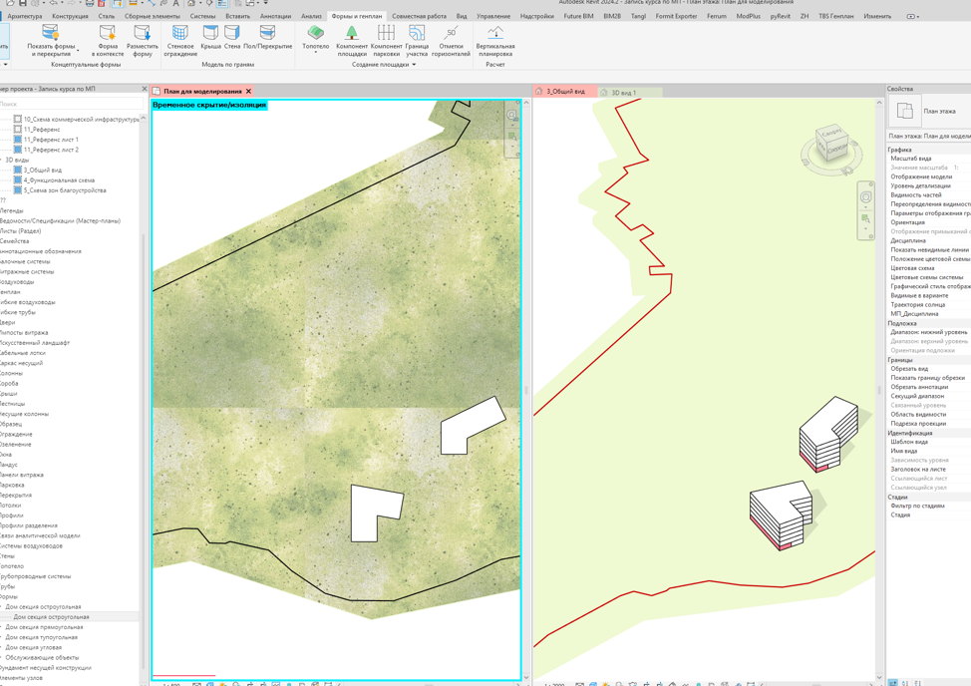Viewport: 971px width, 686px height.
Task: Close the План для моделирования view tab
Action: [249, 91]
